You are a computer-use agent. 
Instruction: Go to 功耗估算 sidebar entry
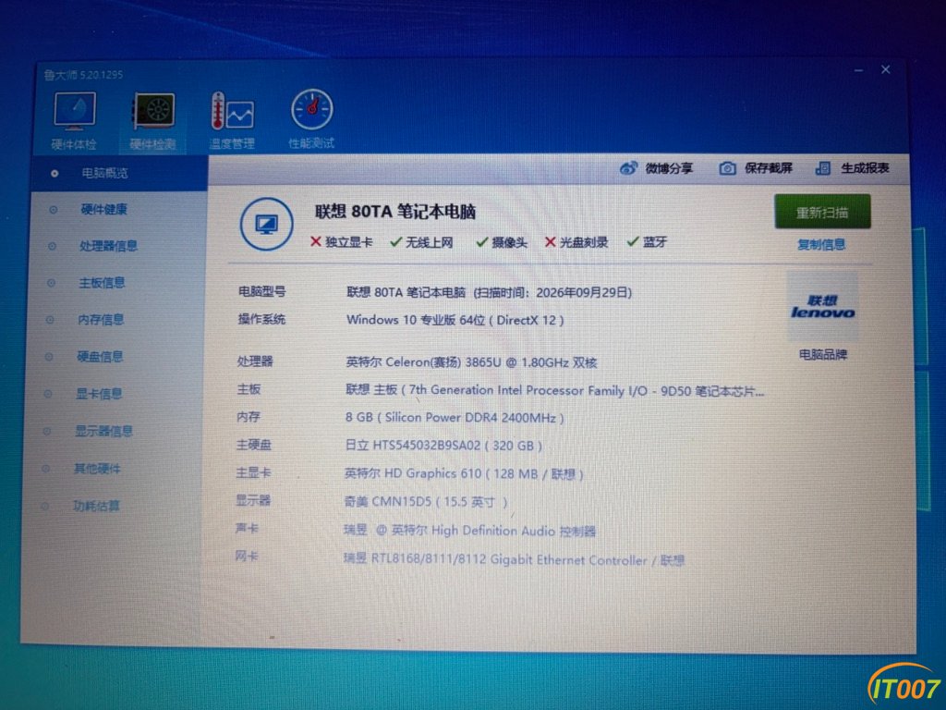click(96, 506)
